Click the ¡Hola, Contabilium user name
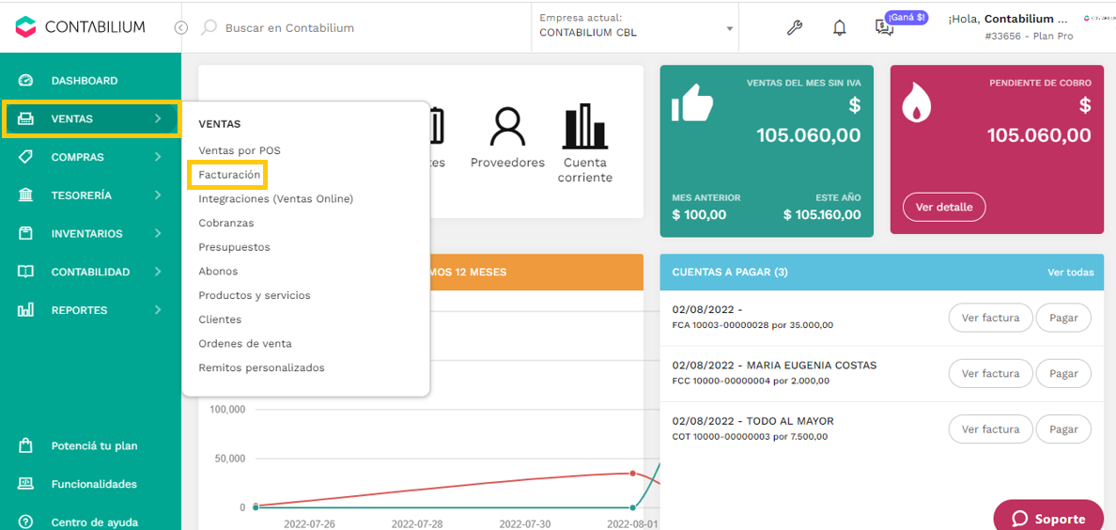This screenshot has width=1116, height=530. [1008, 19]
